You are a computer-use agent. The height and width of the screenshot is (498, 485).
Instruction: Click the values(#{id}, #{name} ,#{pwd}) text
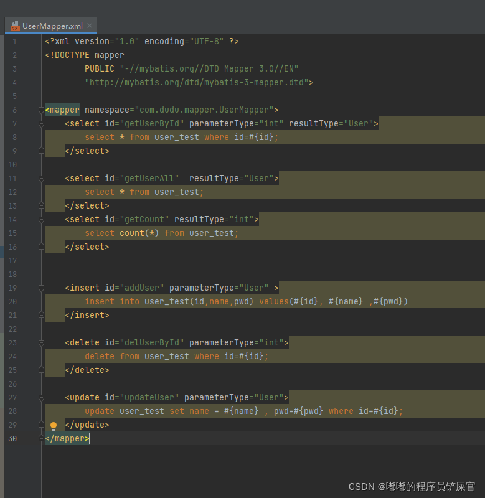point(334,302)
